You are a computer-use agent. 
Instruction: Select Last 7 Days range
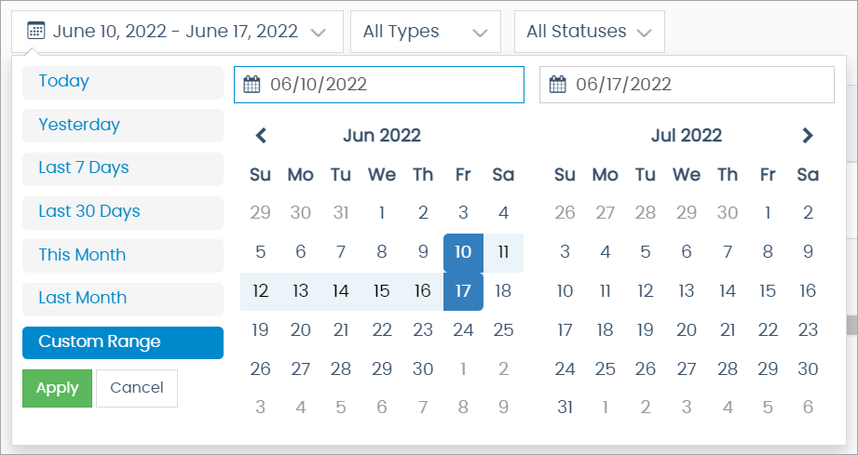[x=123, y=168]
